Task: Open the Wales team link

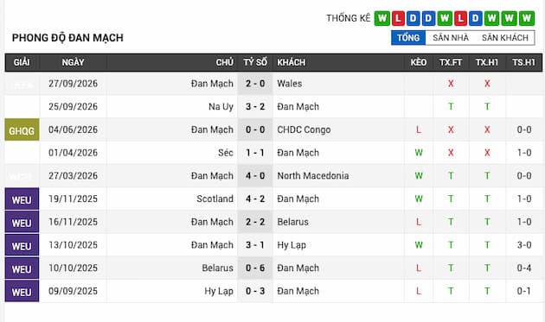Action: click(289, 84)
